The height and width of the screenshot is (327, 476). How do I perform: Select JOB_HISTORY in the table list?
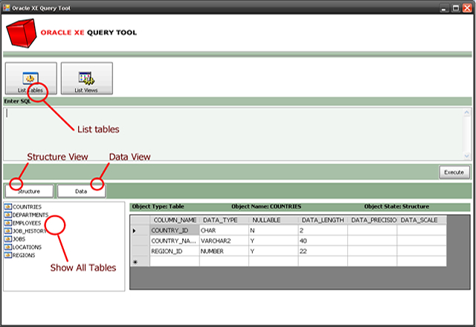[30, 231]
